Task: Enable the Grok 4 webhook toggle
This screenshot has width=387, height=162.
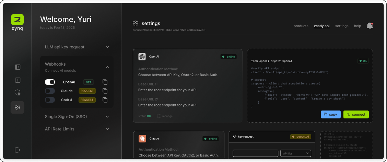Action: 50,100
